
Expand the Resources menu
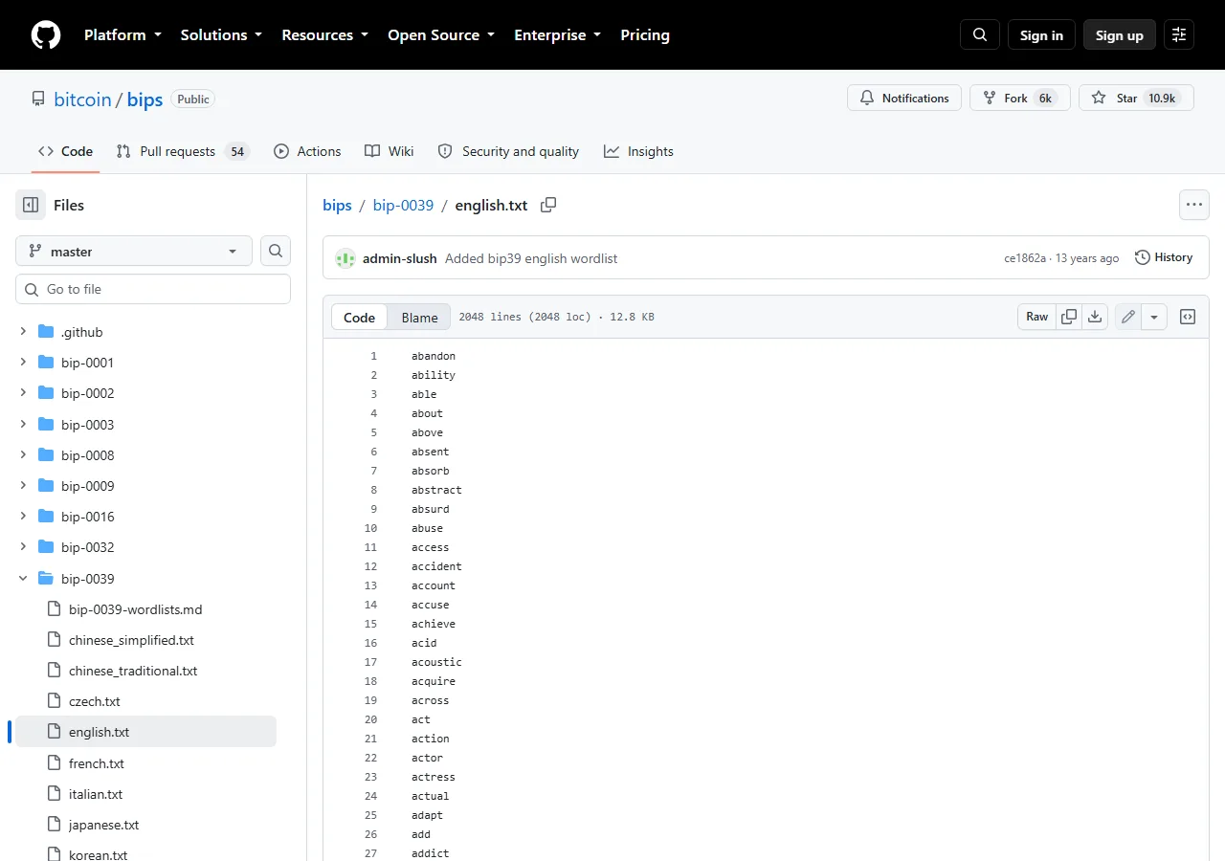tap(324, 35)
